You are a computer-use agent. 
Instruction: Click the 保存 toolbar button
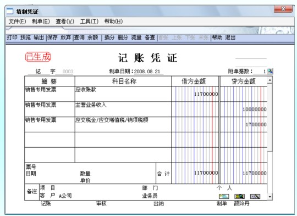(x=52, y=37)
